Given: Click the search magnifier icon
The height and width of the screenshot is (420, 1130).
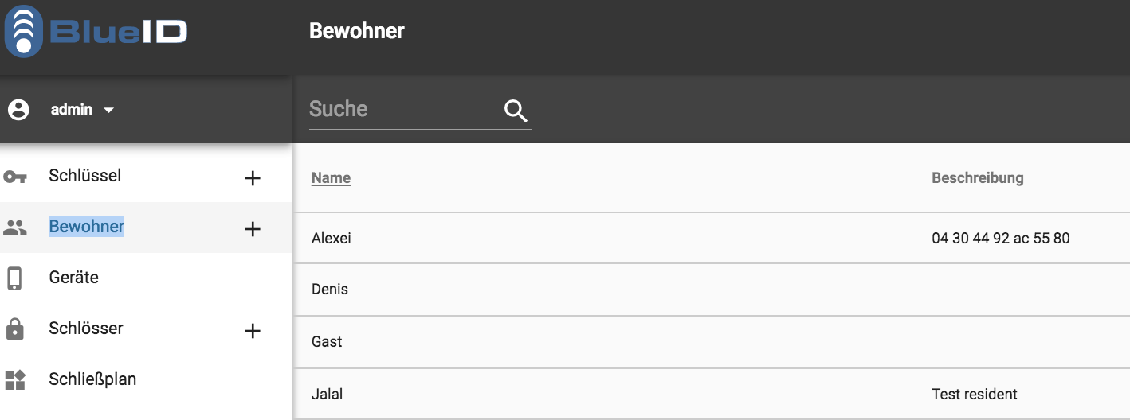Looking at the screenshot, I should 516,110.
